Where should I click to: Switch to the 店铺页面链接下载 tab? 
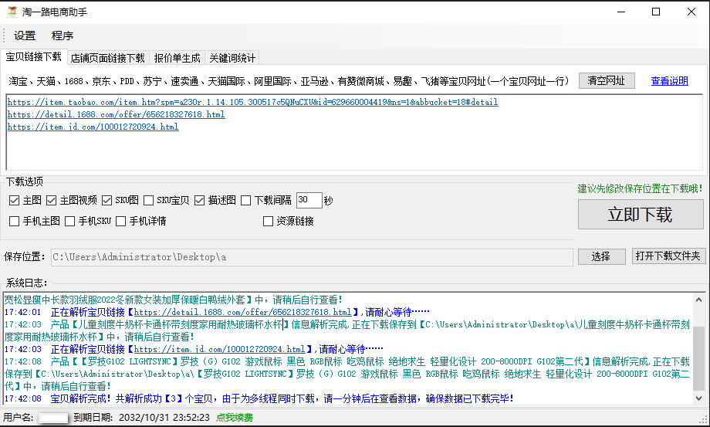coord(108,58)
